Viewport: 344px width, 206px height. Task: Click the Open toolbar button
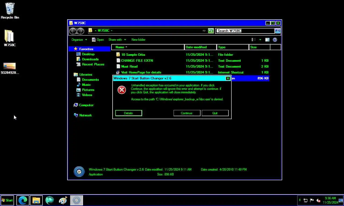coord(98,40)
